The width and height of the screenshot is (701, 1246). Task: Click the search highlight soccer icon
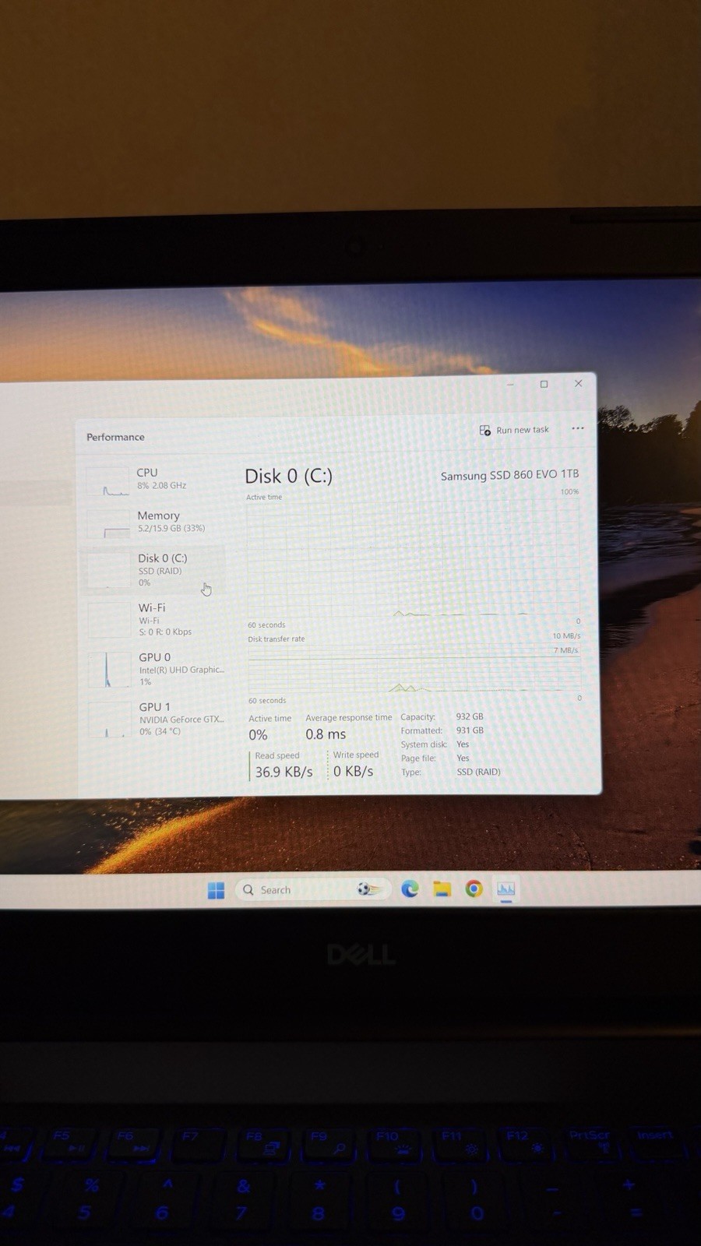pos(369,889)
